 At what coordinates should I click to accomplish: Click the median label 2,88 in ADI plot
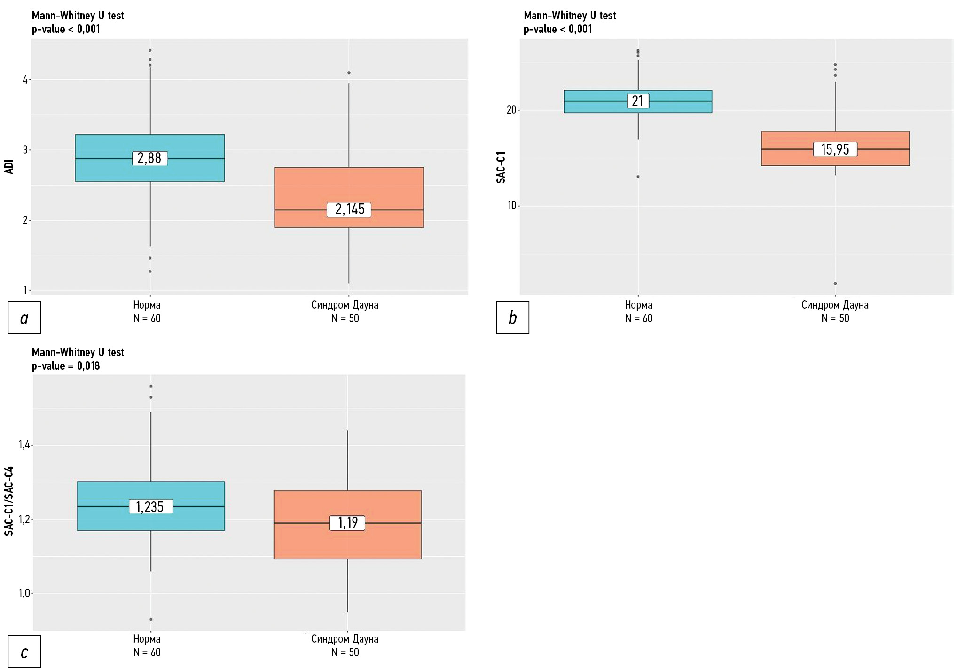pyautogui.click(x=149, y=158)
